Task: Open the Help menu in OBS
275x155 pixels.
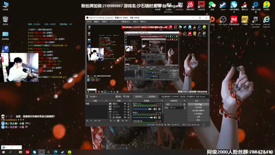Action: click(x=143, y=22)
